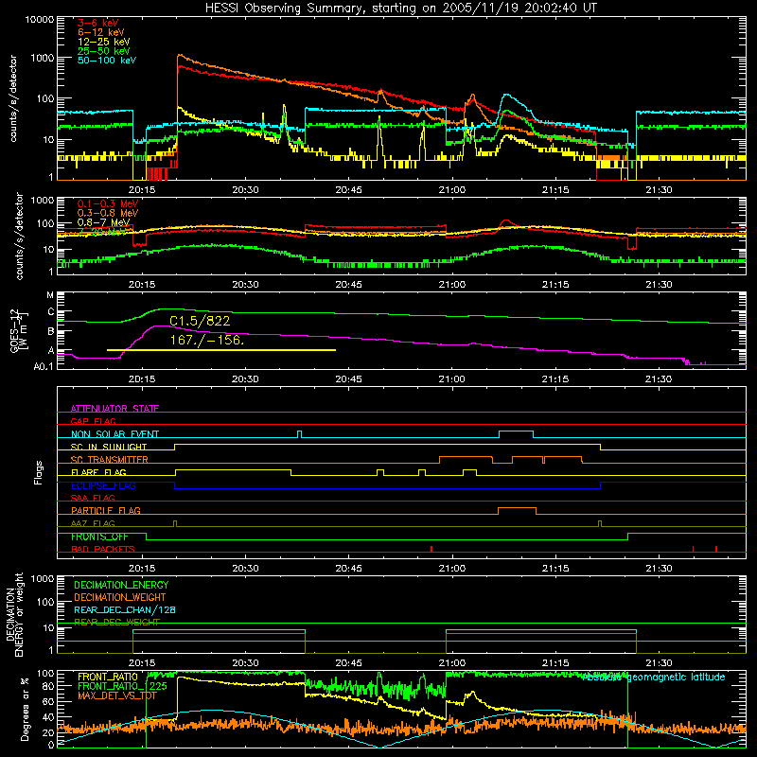
Task: Click 21:15 time label under MeV panel
Action: (555, 285)
